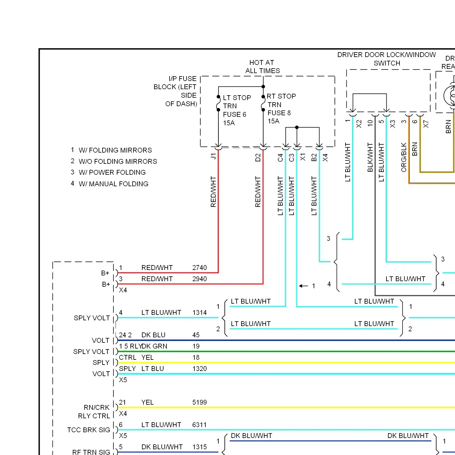Click connector label "B2"
Image resolution: width=455 pixels, height=455 pixels.
click(314, 157)
